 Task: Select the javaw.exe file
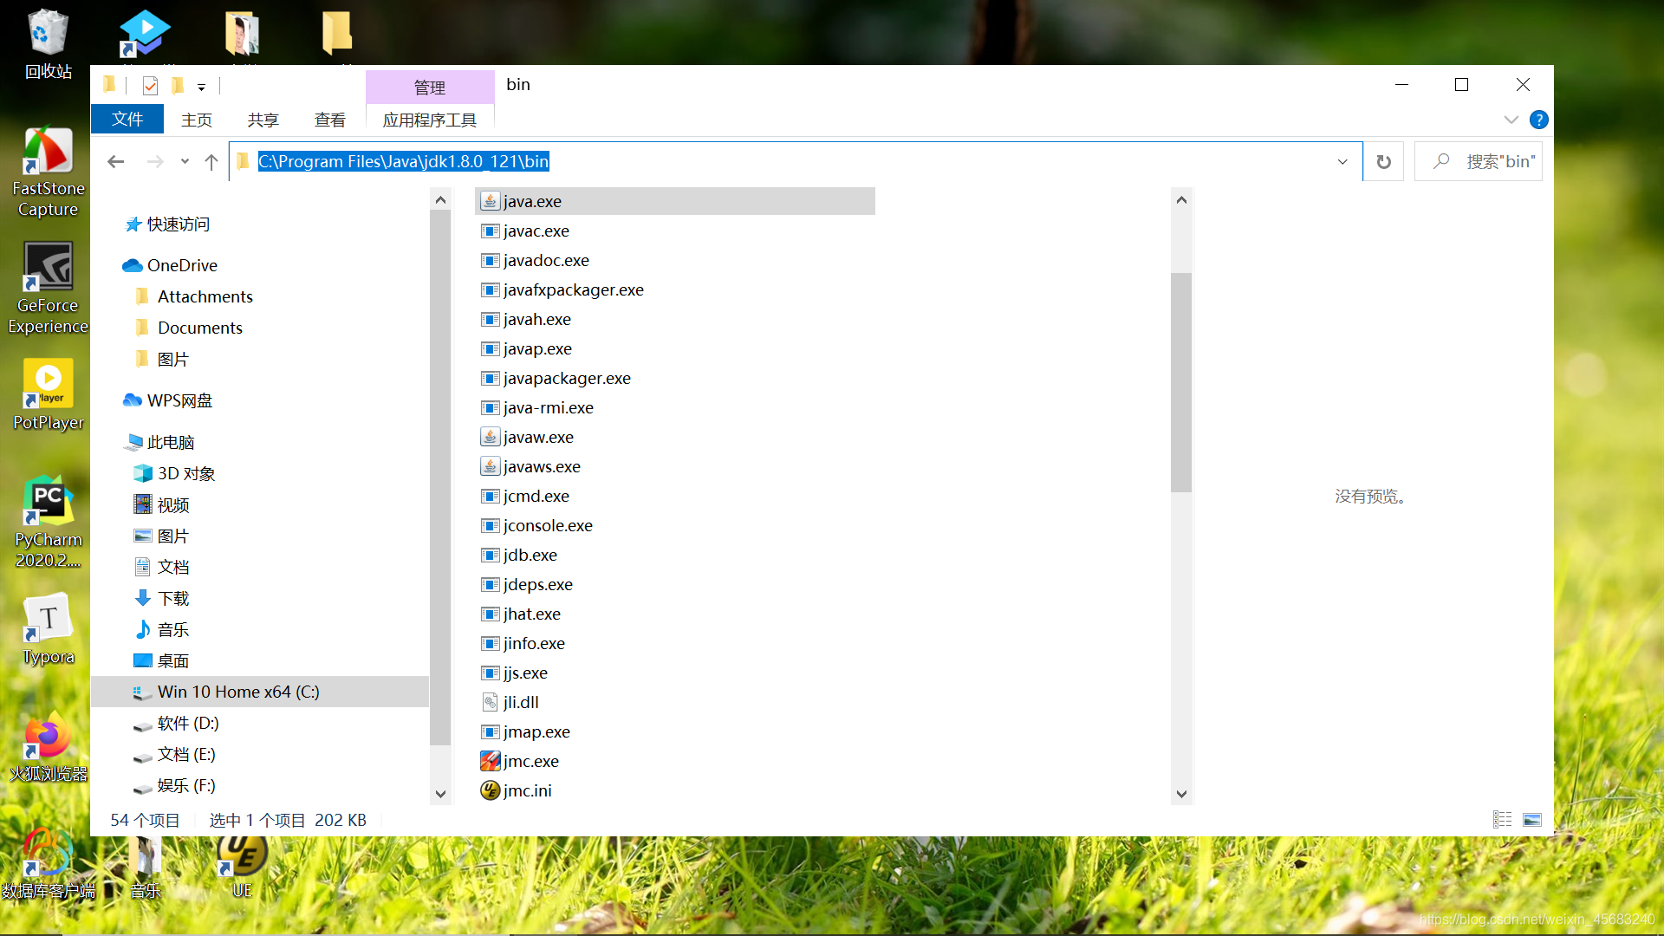tap(537, 437)
